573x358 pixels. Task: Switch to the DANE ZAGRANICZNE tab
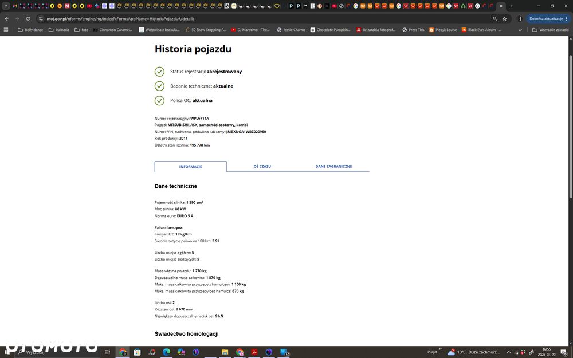click(x=333, y=166)
